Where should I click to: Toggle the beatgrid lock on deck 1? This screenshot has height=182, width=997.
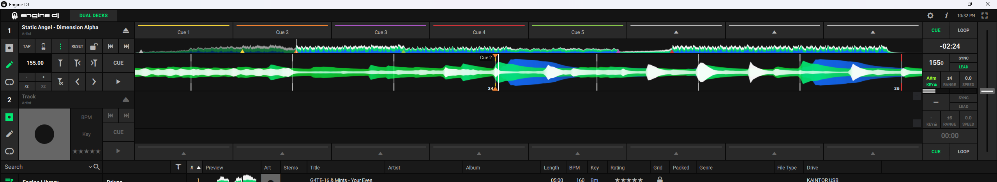tap(94, 47)
